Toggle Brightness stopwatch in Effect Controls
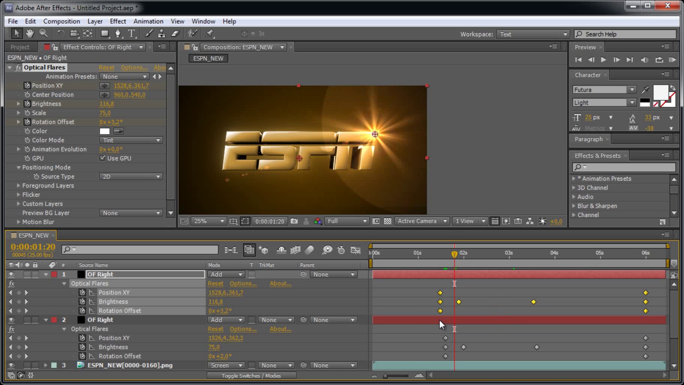The width and height of the screenshot is (684, 385). (27, 104)
